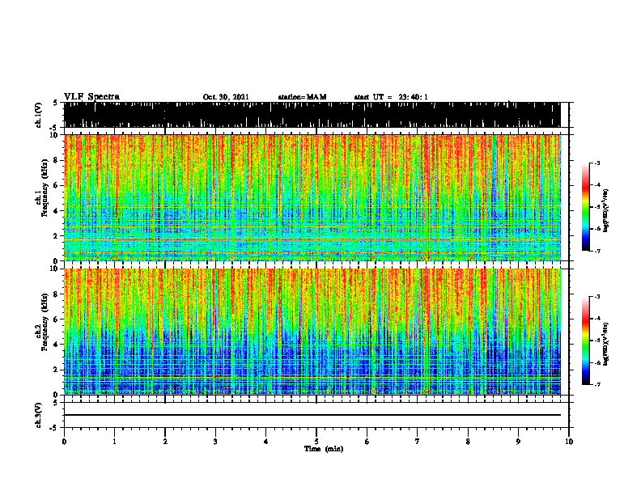Click the "start UT = 23:40: 1" header text
The height and width of the screenshot is (495, 641).
click(x=391, y=97)
